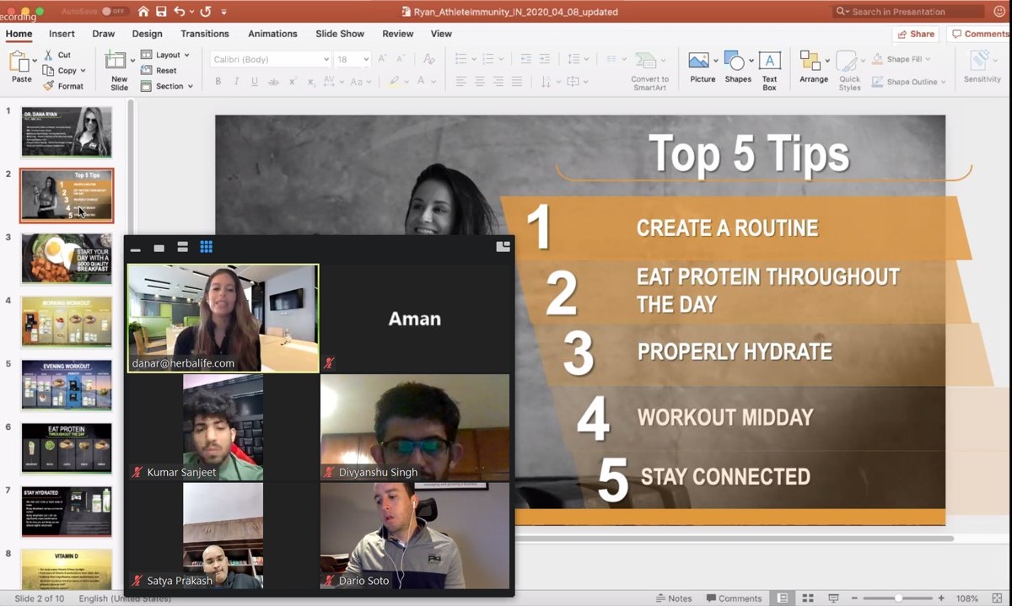Toggle the AutoSave switch
1012x606 pixels.
pyautogui.click(x=115, y=12)
